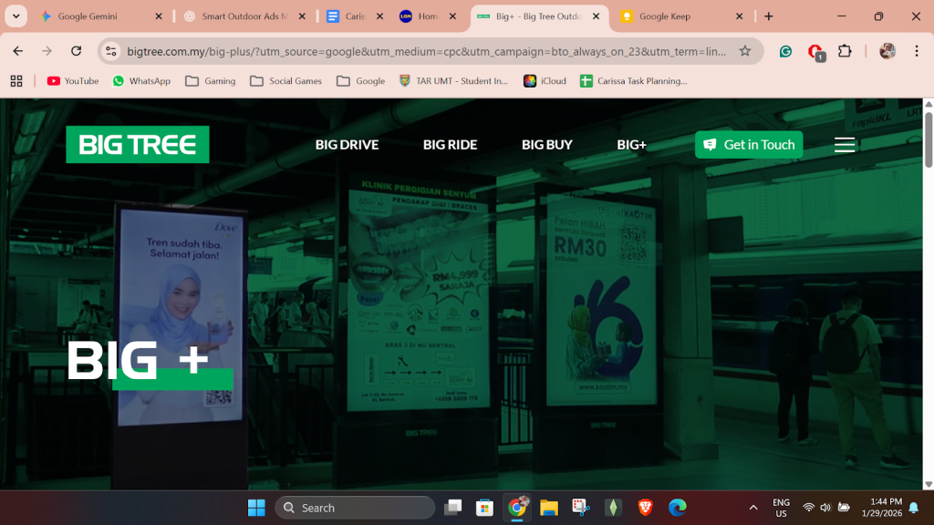Open Google Chrome on the taskbar
The width and height of the screenshot is (934, 525).
point(517,508)
